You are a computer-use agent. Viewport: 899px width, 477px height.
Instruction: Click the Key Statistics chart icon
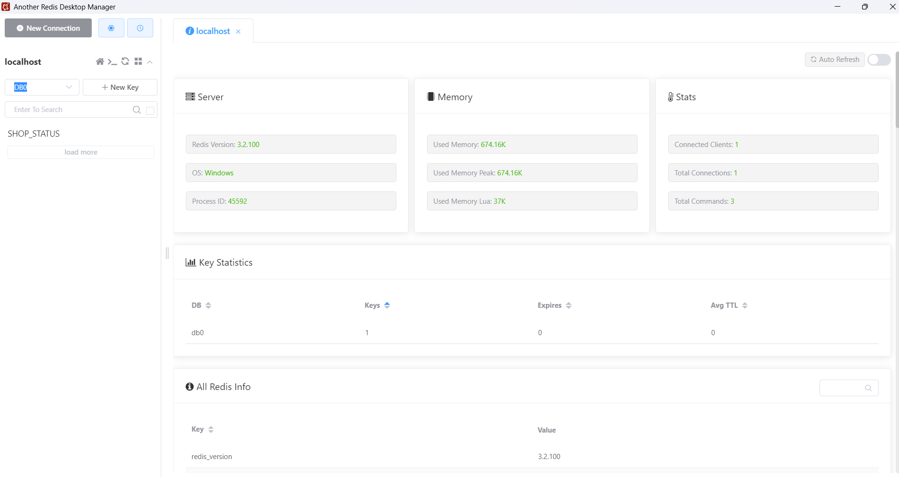click(191, 262)
